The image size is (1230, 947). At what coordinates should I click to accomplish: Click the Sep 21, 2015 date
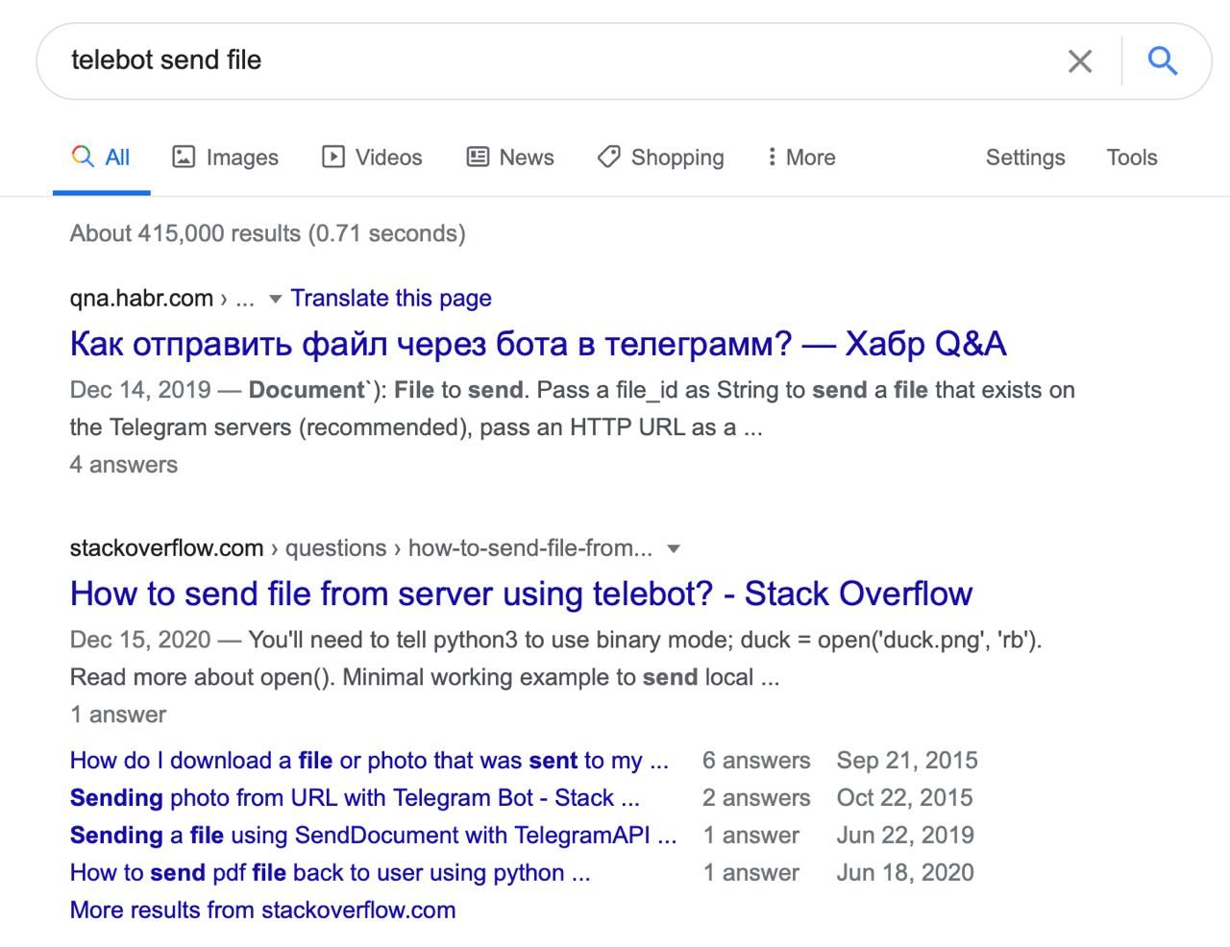(x=907, y=761)
